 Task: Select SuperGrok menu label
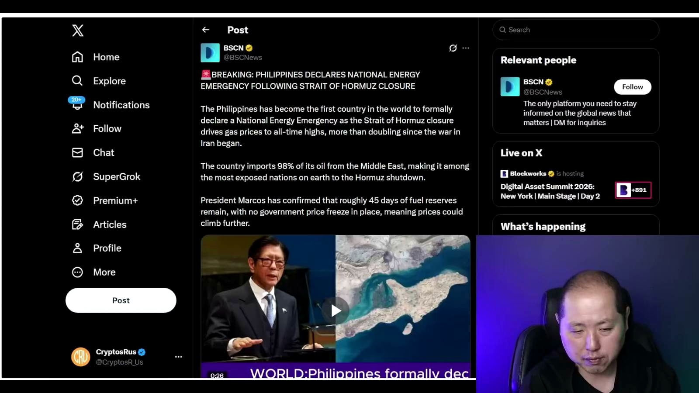tap(117, 176)
